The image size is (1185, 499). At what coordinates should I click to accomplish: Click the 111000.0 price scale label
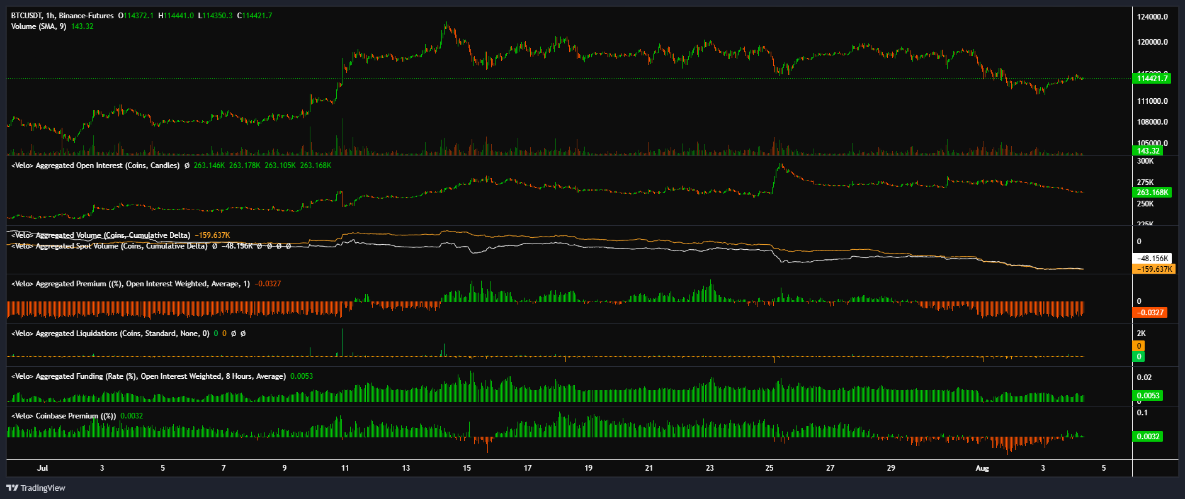pyautogui.click(x=1152, y=101)
